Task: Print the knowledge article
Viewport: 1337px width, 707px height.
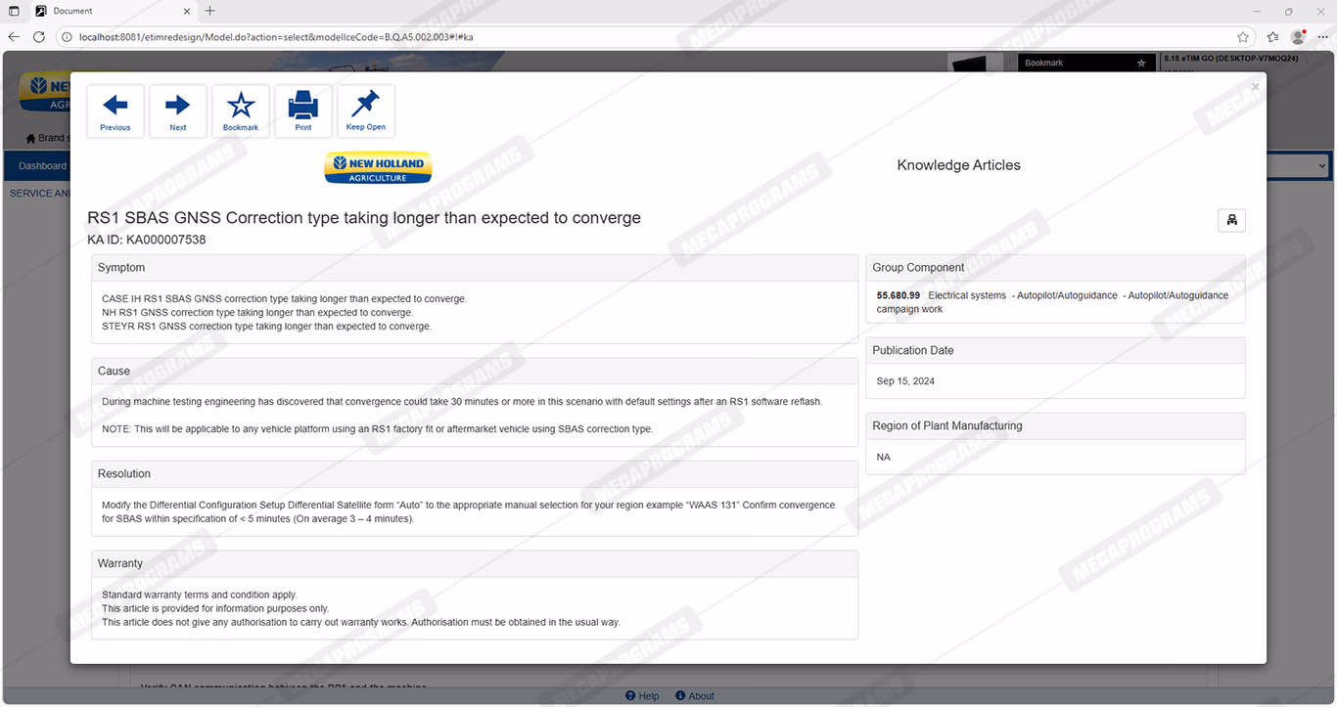Action: [303, 110]
